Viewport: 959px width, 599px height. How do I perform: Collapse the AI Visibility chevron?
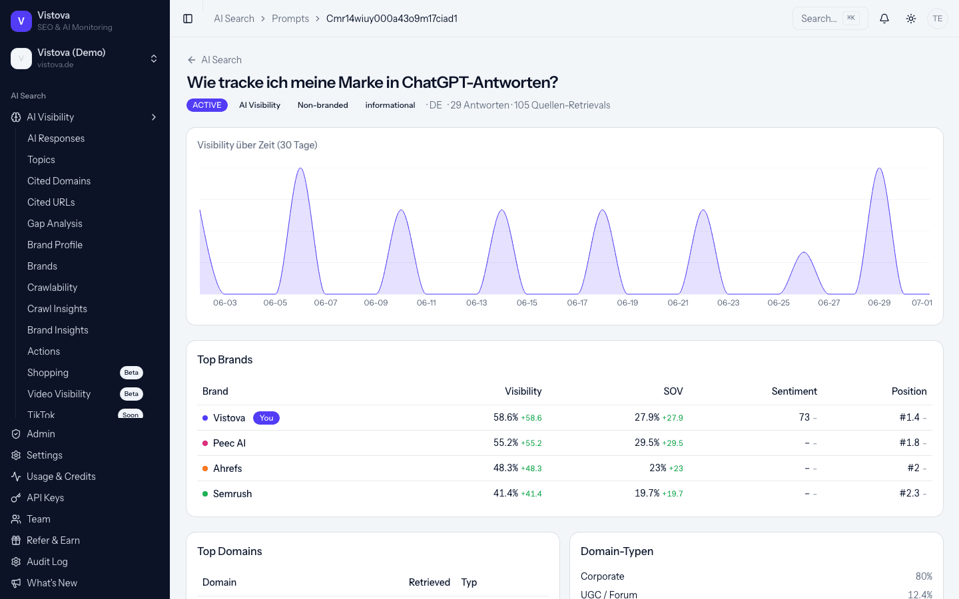[154, 117]
